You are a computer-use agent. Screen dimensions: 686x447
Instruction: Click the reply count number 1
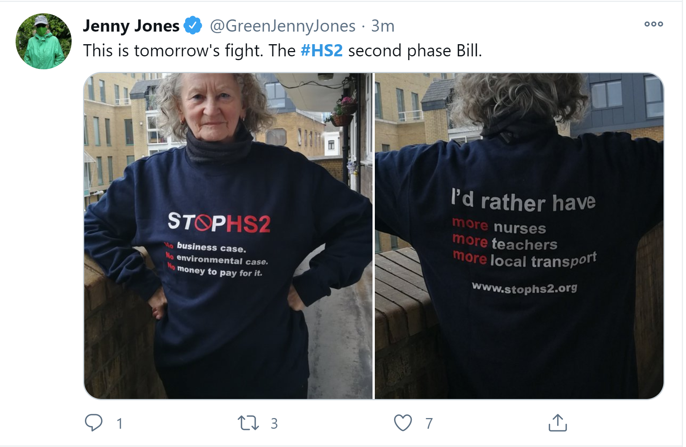(x=120, y=423)
